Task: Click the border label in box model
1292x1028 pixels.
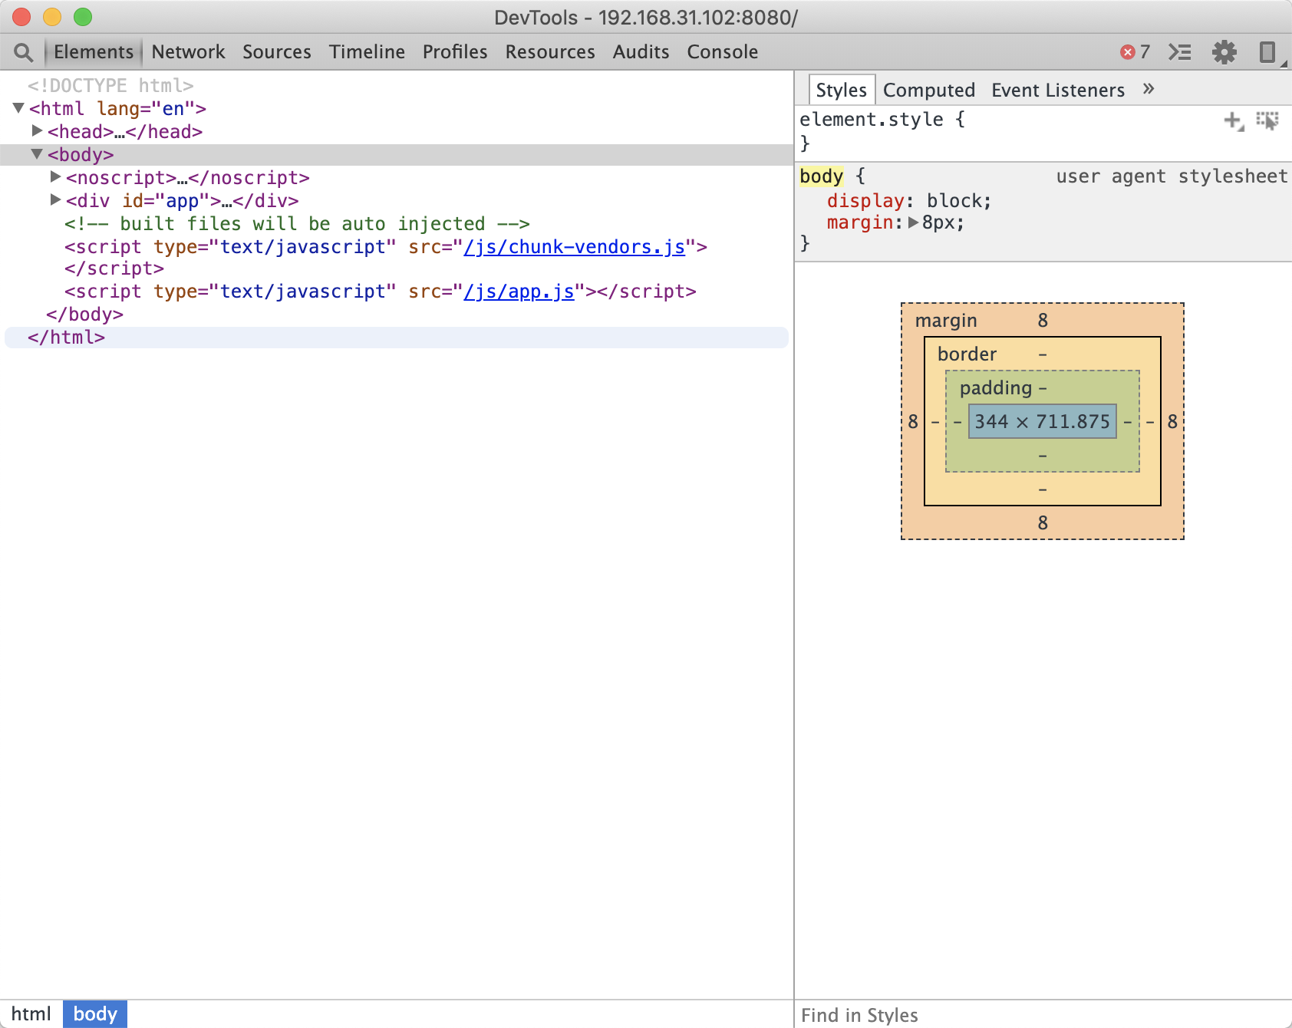Action: point(967,354)
